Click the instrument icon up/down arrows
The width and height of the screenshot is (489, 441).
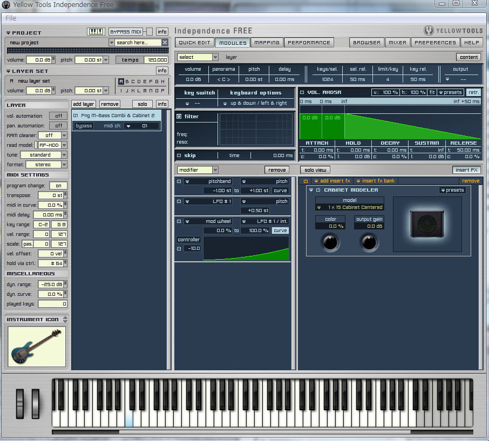click(x=65, y=320)
